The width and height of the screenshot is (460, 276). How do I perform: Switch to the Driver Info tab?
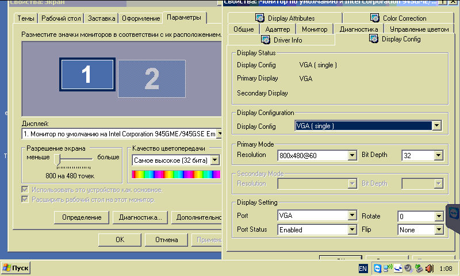click(x=281, y=40)
